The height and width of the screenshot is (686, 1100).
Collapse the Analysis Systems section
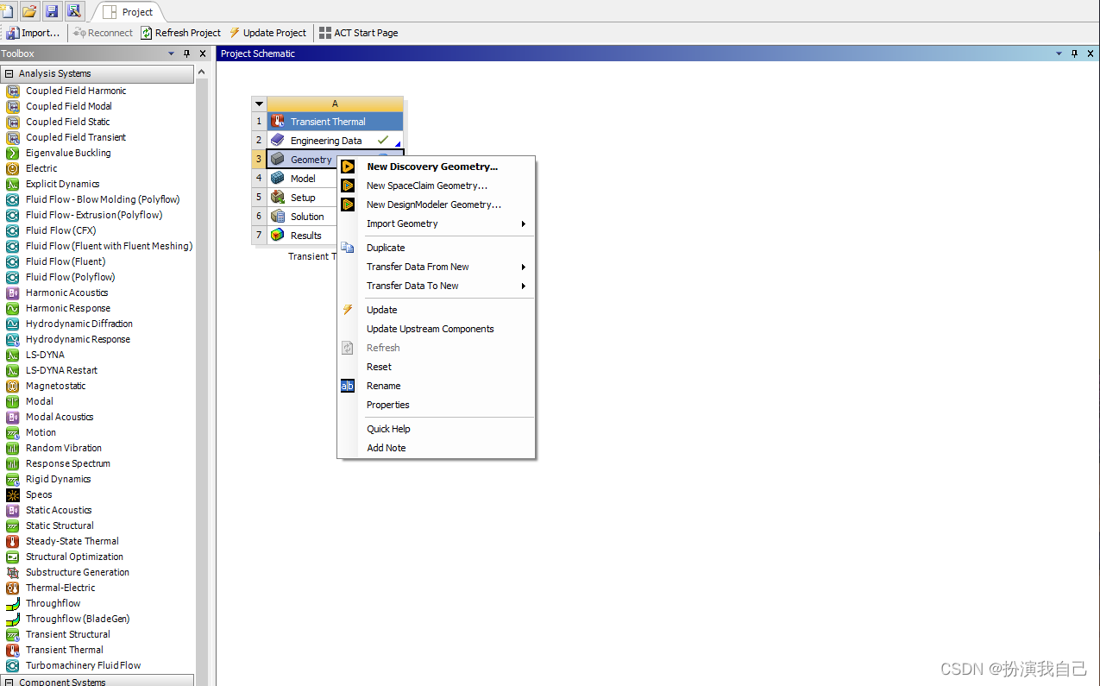(9, 74)
